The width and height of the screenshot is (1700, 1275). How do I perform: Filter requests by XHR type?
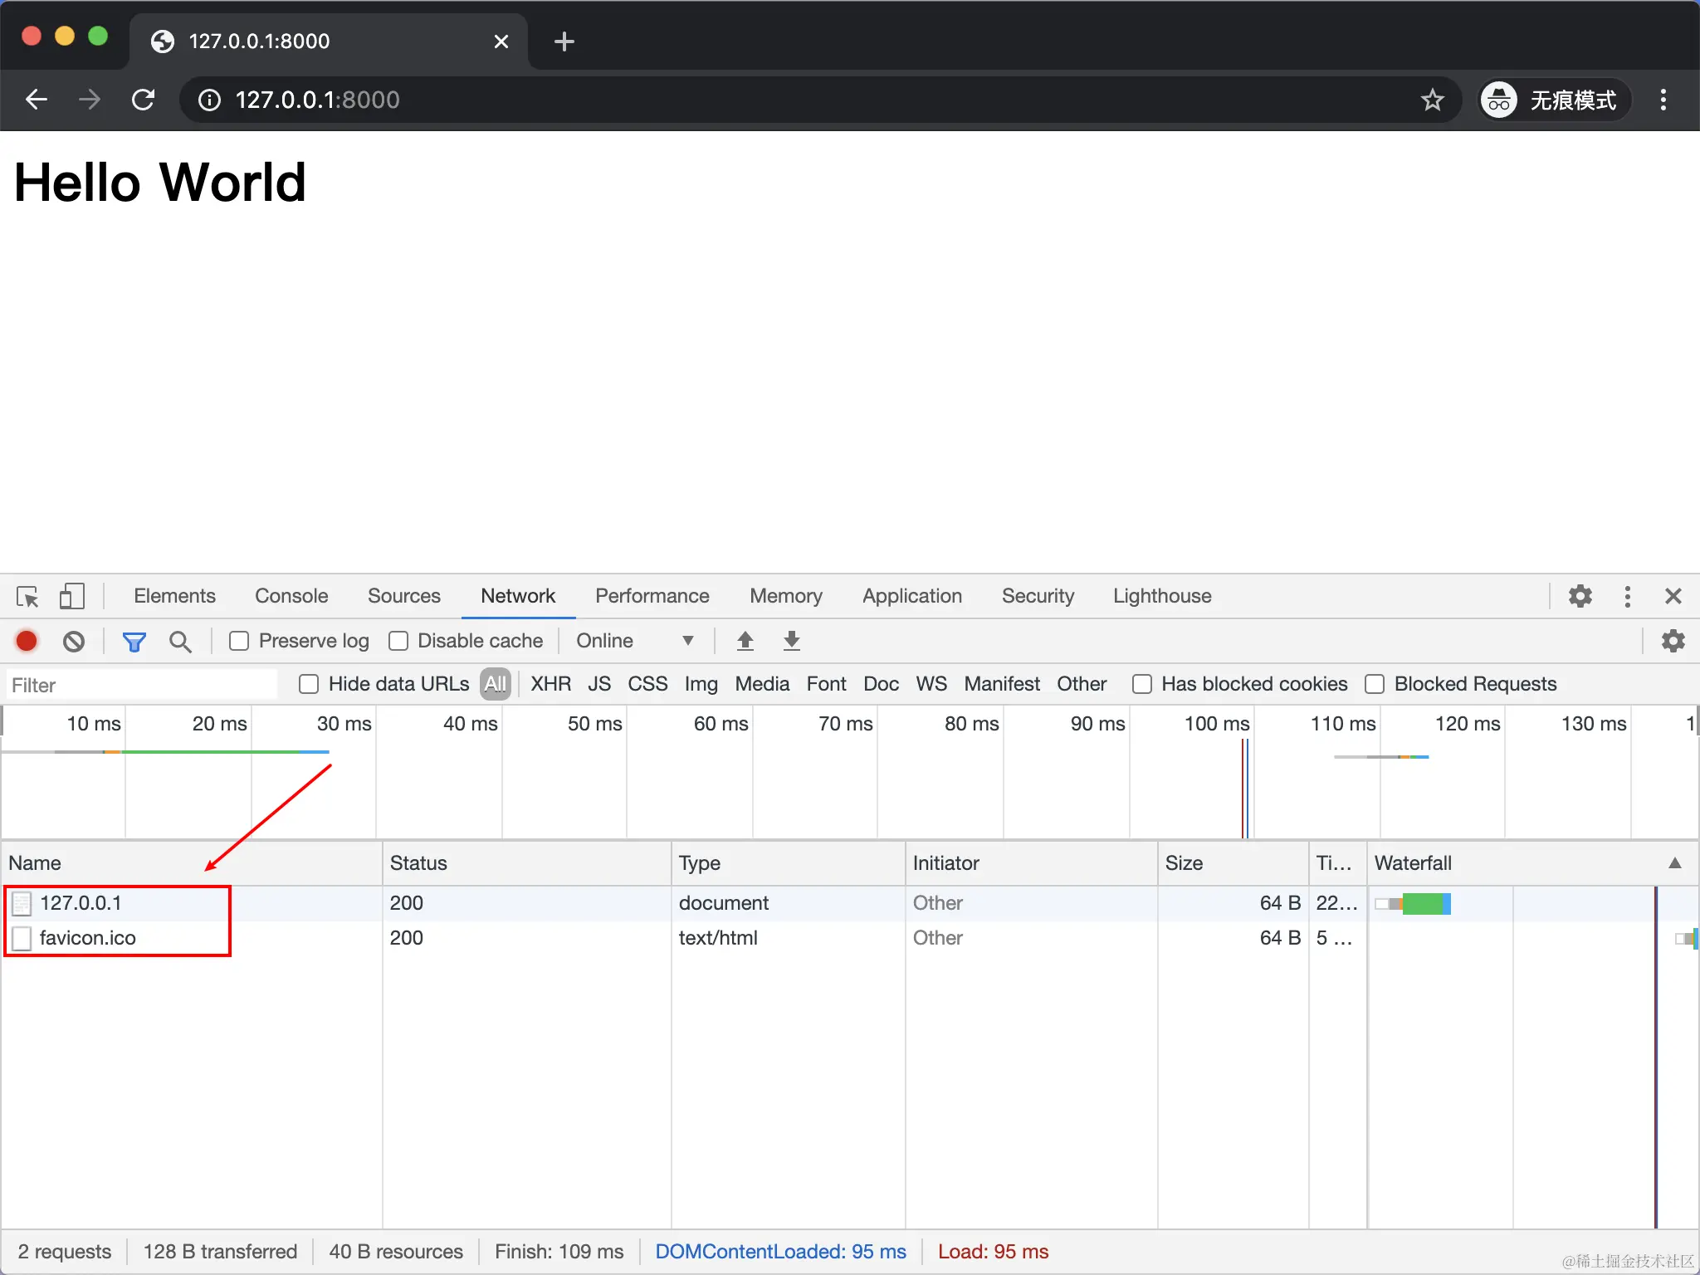pyautogui.click(x=550, y=684)
